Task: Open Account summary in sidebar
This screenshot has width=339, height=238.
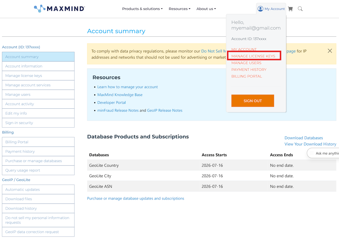Action: pos(38,57)
